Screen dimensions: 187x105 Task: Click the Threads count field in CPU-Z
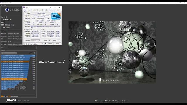point(58,41)
